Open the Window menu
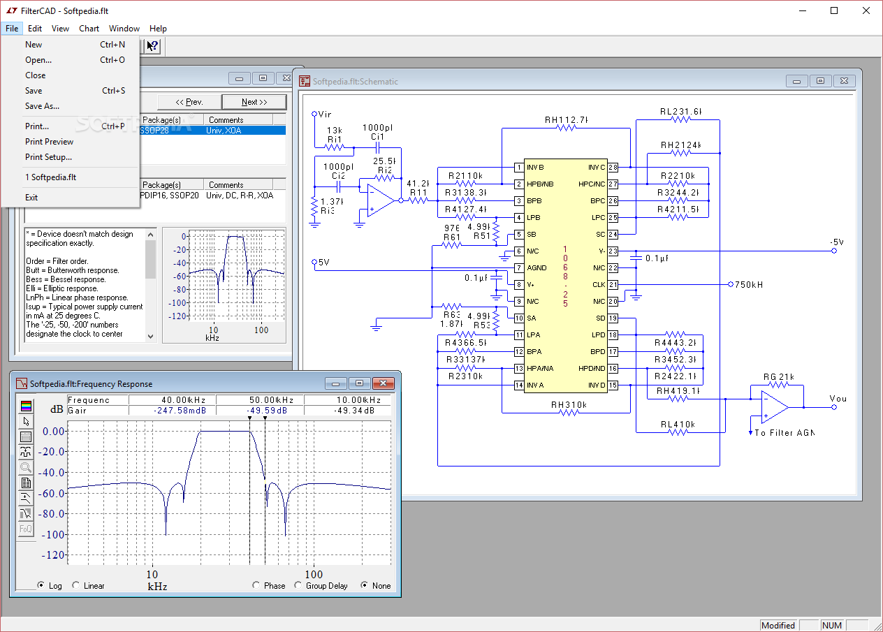The width and height of the screenshot is (883, 632). [x=124, y=29]
